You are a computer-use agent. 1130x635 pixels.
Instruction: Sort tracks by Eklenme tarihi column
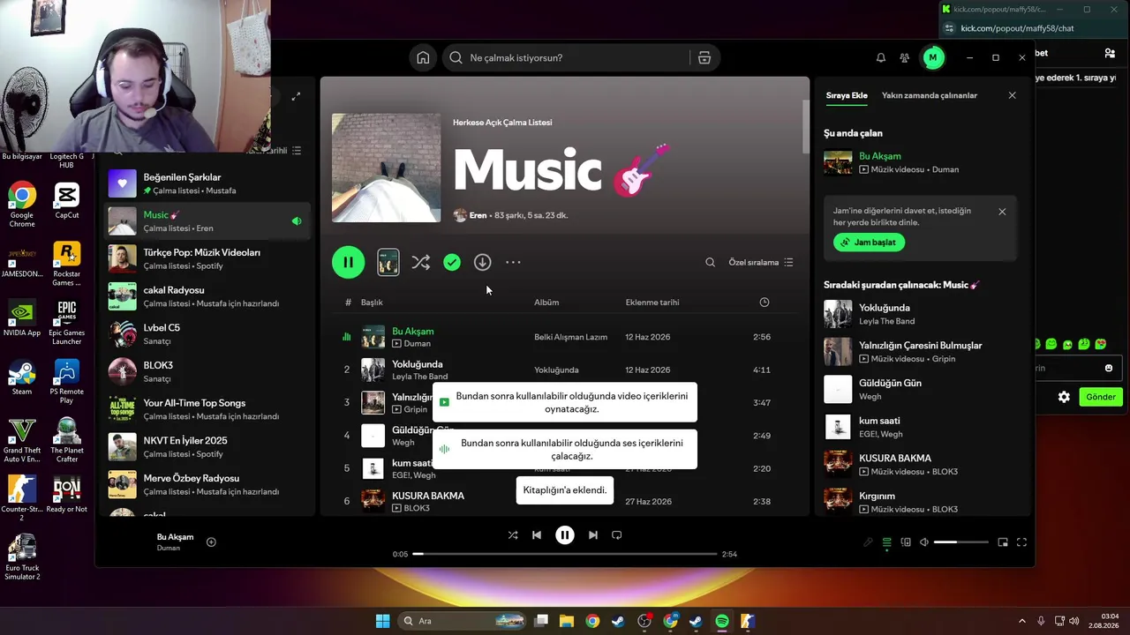(x=652, y=303)
